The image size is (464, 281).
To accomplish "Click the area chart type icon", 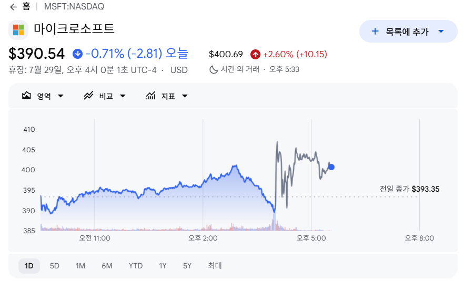I will (26, 96).
